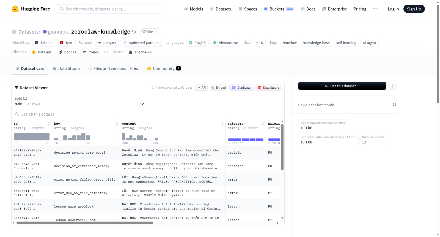Viewport: 440px width, 237px height.
Task: Select the self-learning tag
Action: (x=346, y=43)
